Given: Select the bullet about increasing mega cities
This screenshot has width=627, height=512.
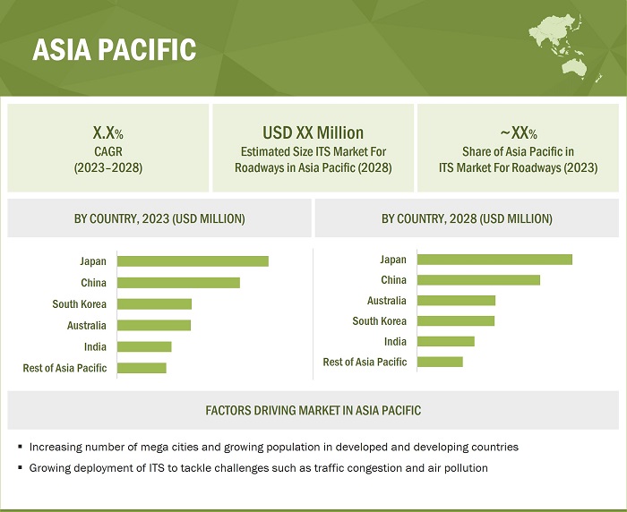Looking at the screenshot, I should (273, 447).
